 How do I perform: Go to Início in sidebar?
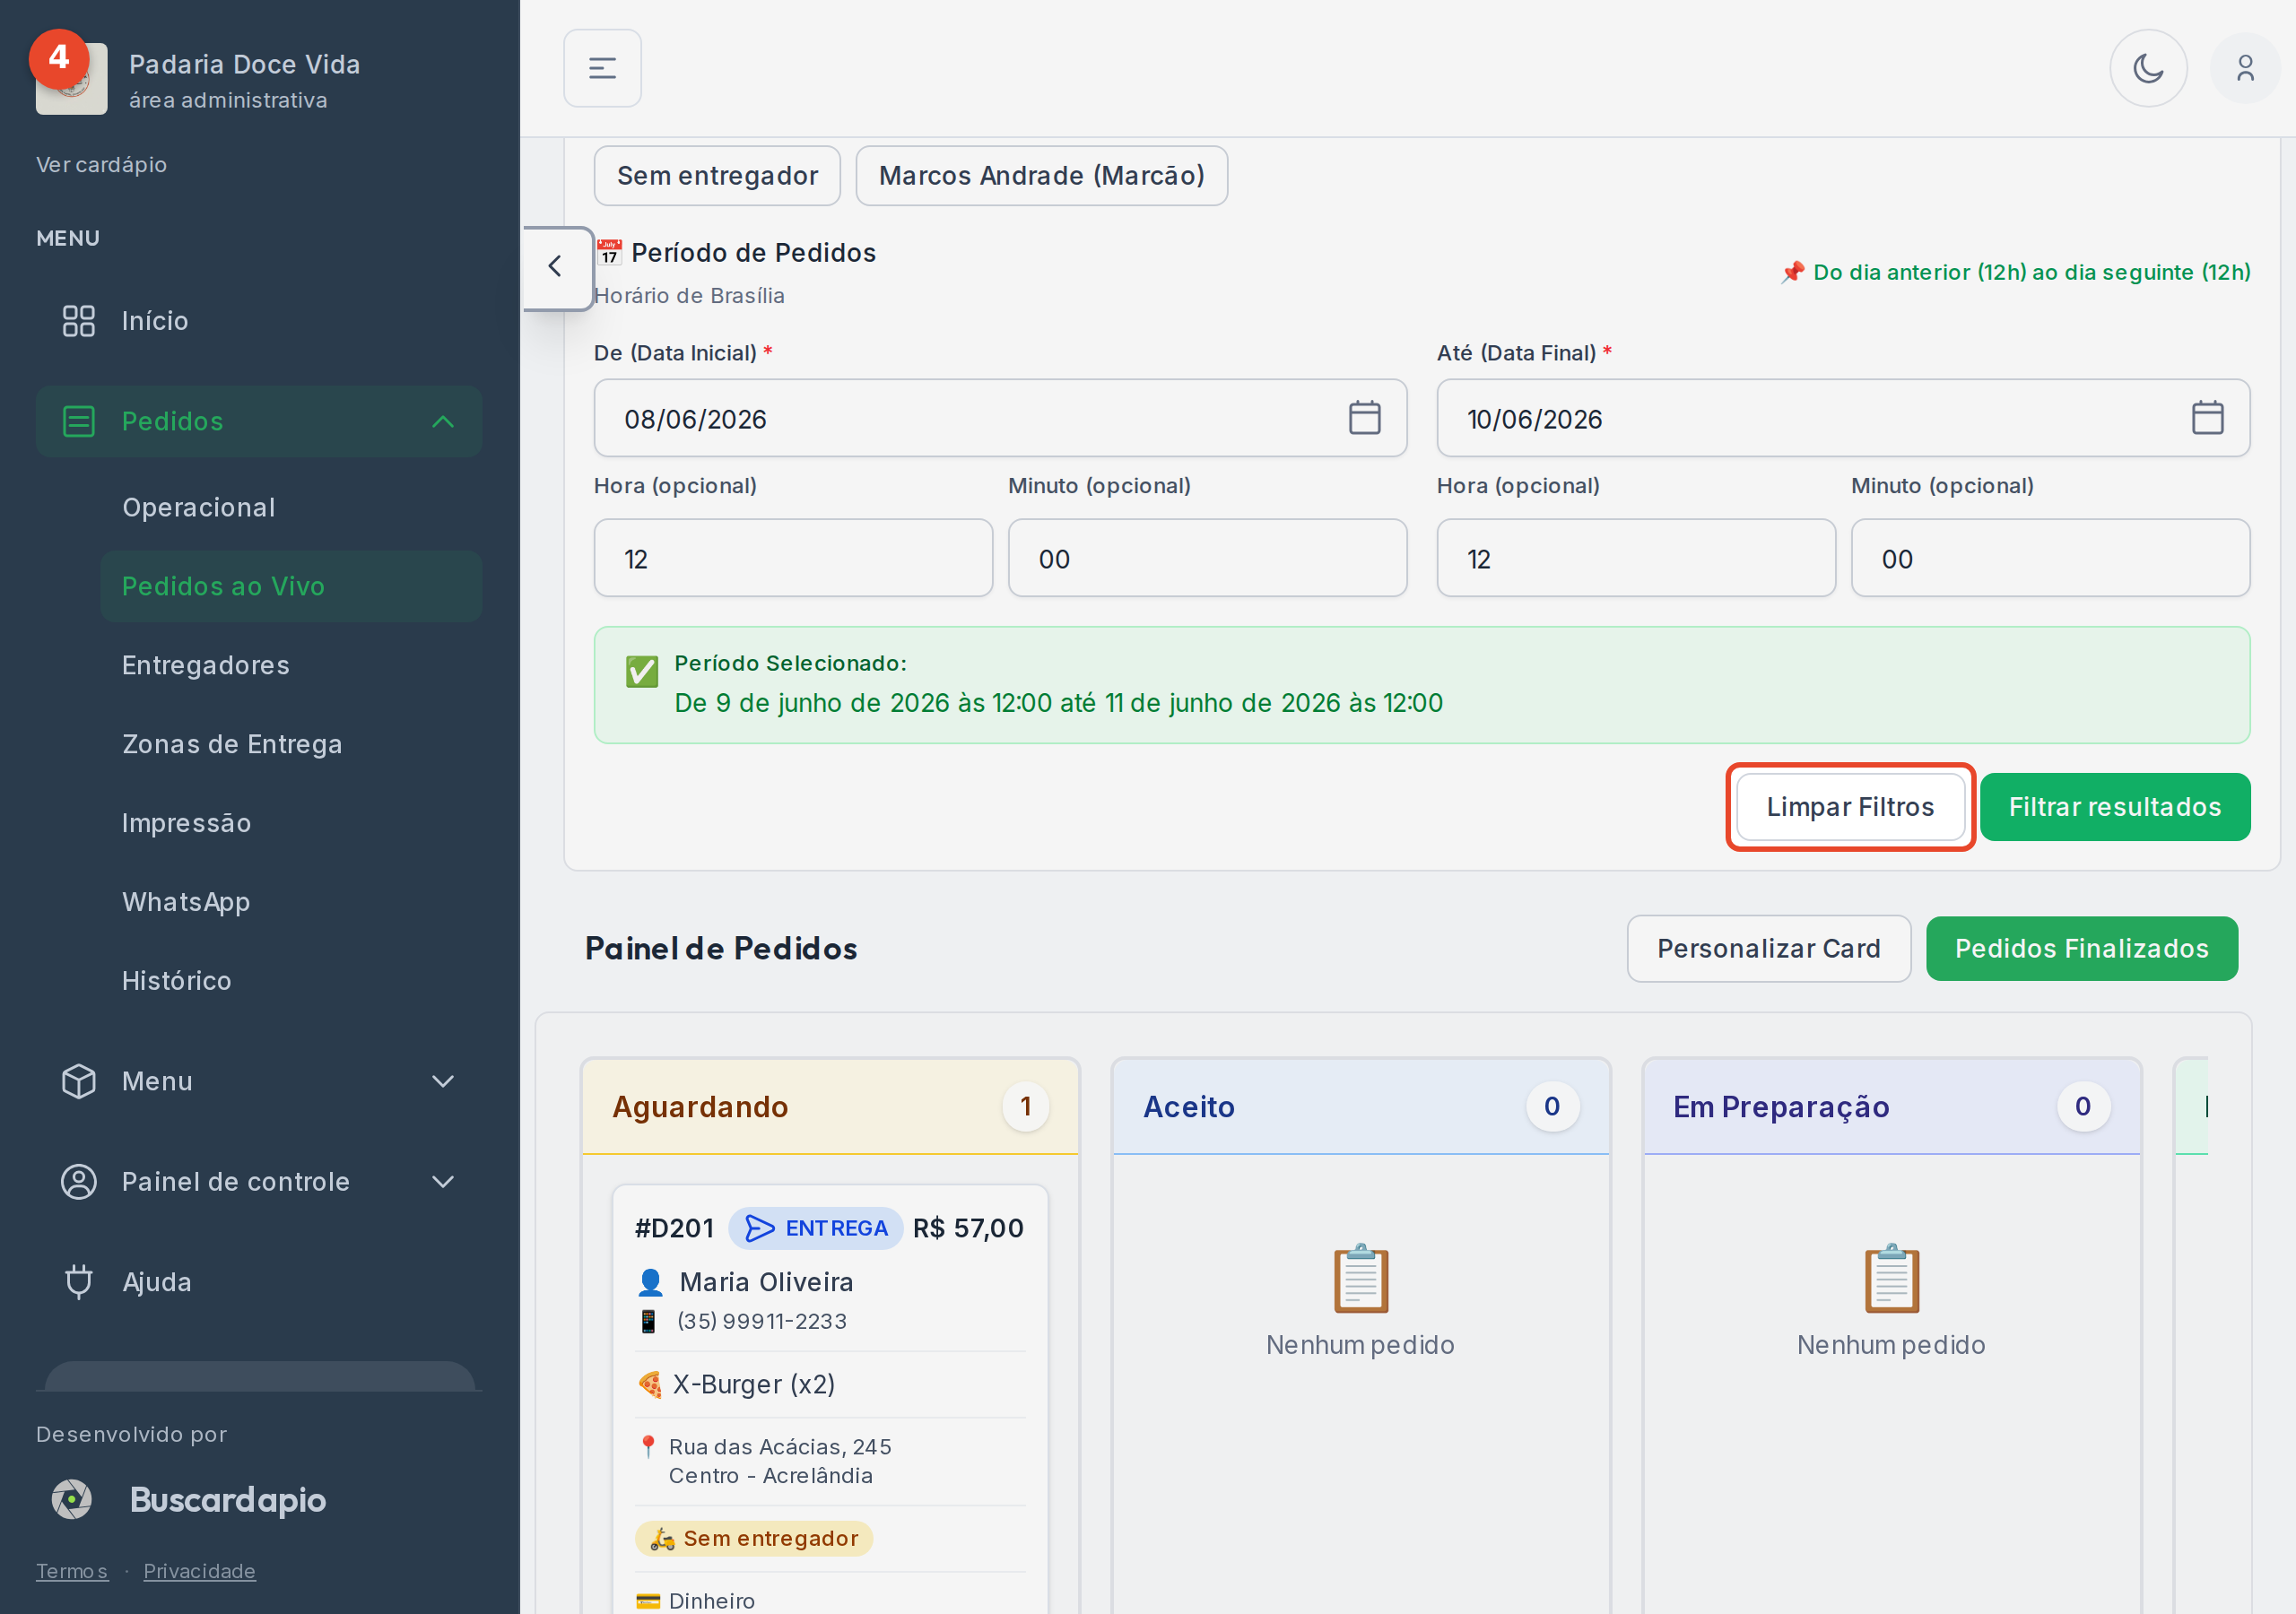point(259,321)
